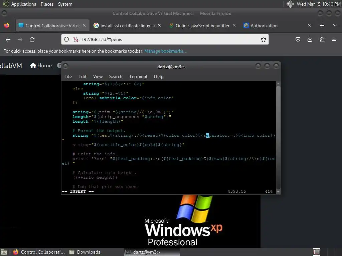Click the date and time clock
342x256 pixels.
pyautogui.click(x=318, y=4)
